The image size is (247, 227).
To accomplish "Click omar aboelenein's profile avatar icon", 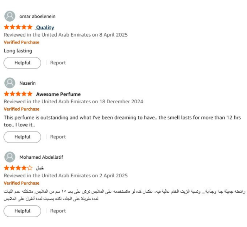I will (10, 16).
